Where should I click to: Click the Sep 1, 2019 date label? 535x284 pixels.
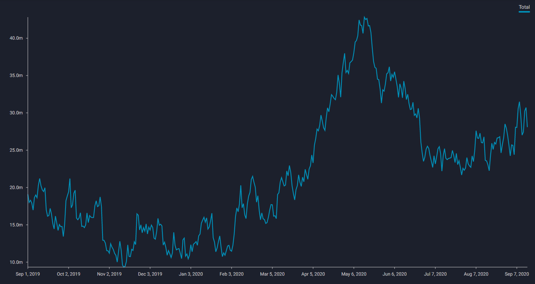tap(27, 274)
